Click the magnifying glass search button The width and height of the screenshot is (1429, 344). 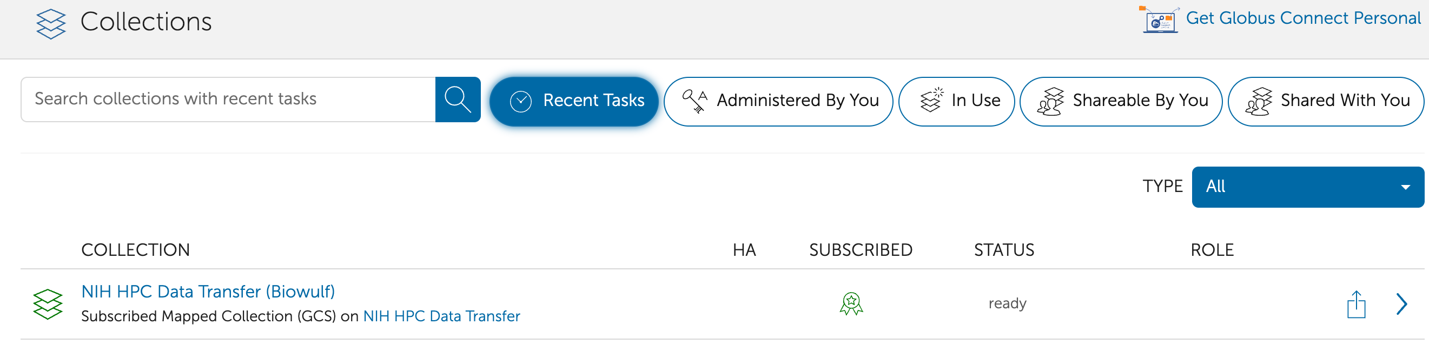[458, 100]
